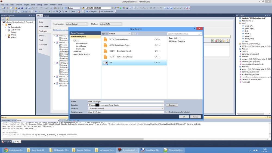Toggle 'Create directory for solution' checkbox
Image resolution: width=272 pixels, height=153 pixels.
click(167, 112)
